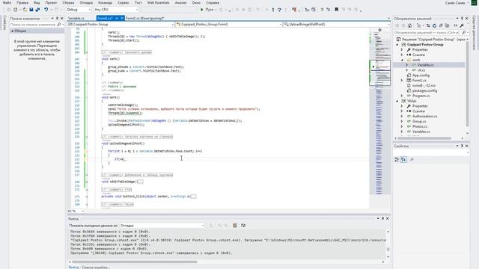
Task: Open the Файл menu
Action: pos(7,3)
